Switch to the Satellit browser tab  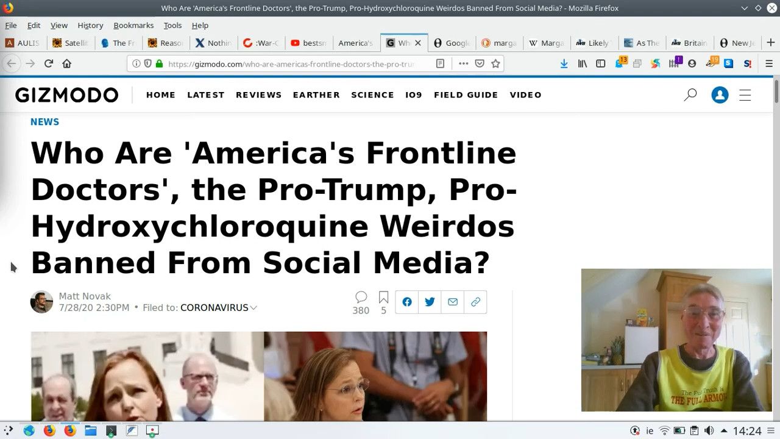pyautogui.click(x=71, y=43)
